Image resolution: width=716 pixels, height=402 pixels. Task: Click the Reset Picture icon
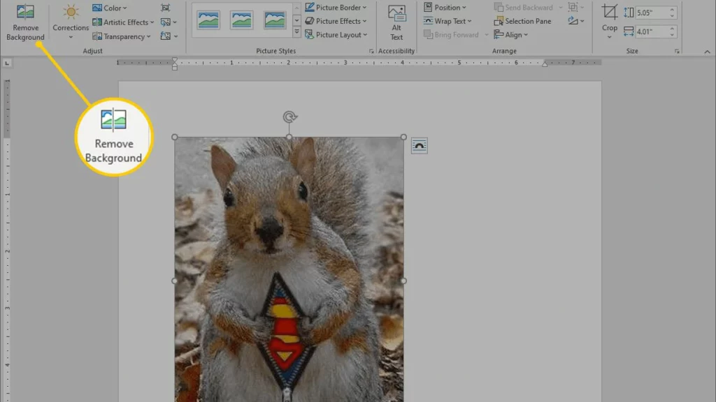(x=166, y=36)
